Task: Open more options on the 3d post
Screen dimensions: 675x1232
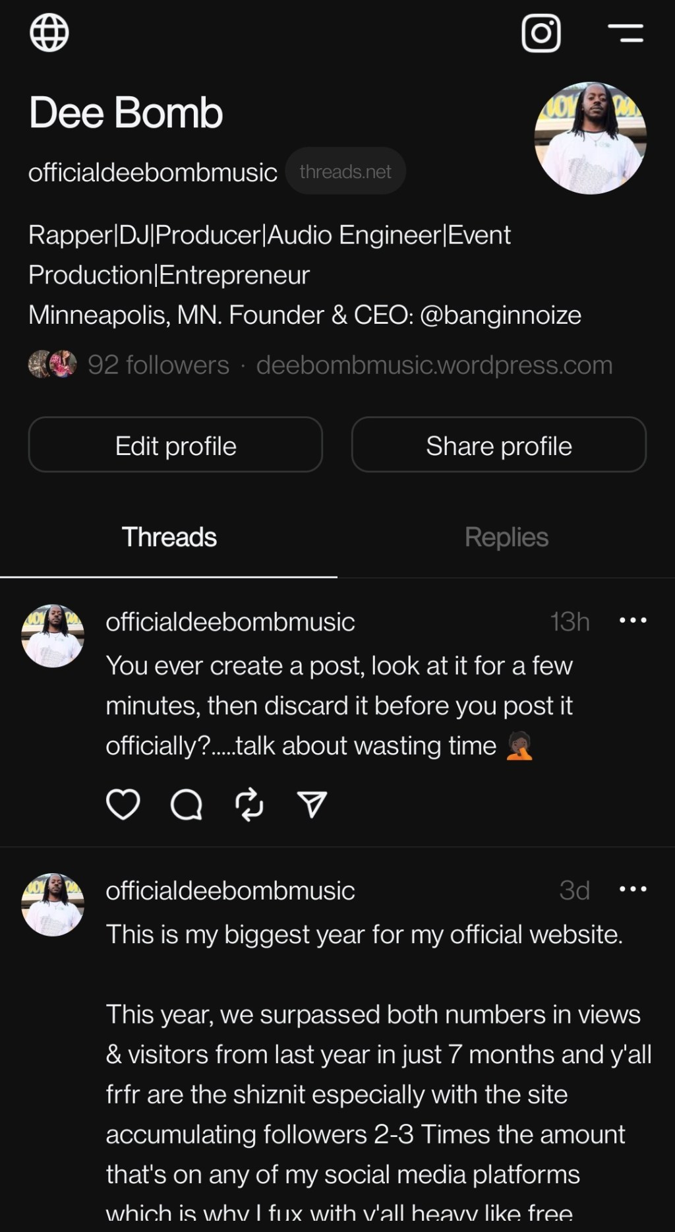Action: coord(633,889)
